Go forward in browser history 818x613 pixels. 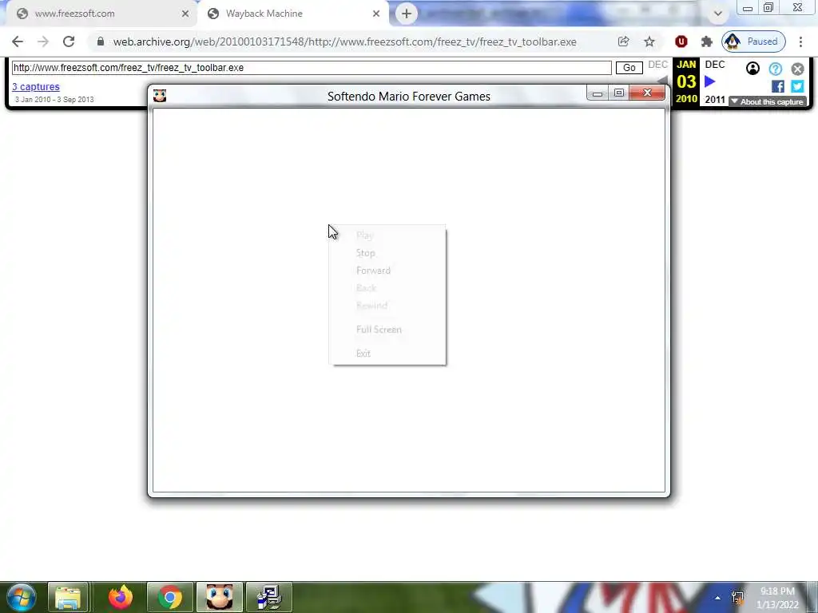[x=43, y=42]
